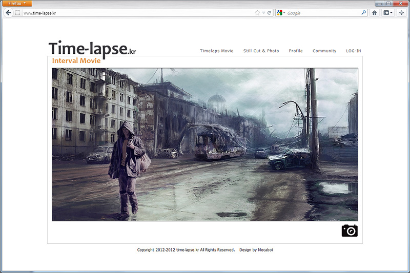Close the Firefox window
Viewport: 410px width, 273px height.
(401, 4)
